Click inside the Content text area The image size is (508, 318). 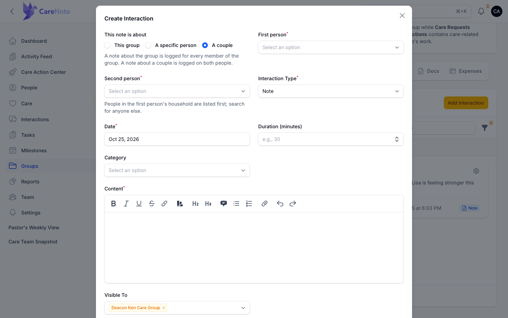[254, 247]
